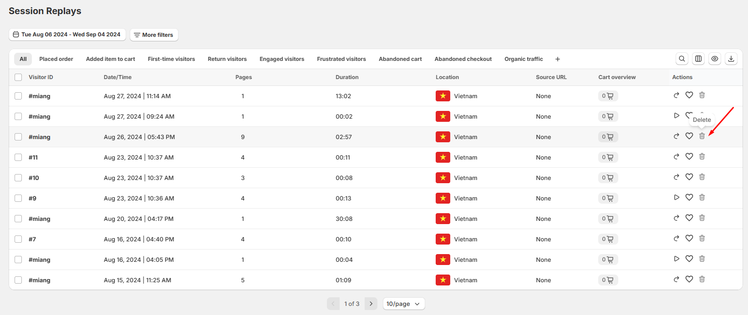
Task: Open the 10/page dropdown
Action: click(x=403, y=304)
